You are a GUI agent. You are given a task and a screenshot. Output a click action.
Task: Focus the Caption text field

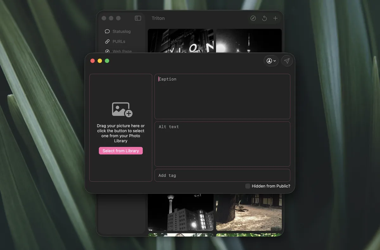(x=222, y=97)
